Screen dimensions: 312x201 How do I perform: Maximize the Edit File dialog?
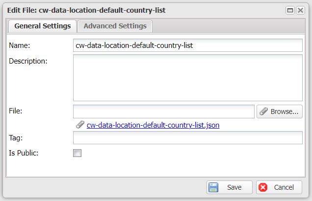pyautogui.click(x=290, y=10)
